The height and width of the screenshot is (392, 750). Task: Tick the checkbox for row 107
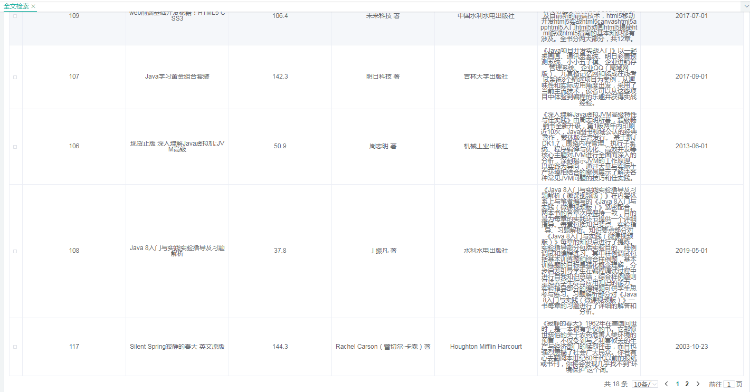point(15,77)
